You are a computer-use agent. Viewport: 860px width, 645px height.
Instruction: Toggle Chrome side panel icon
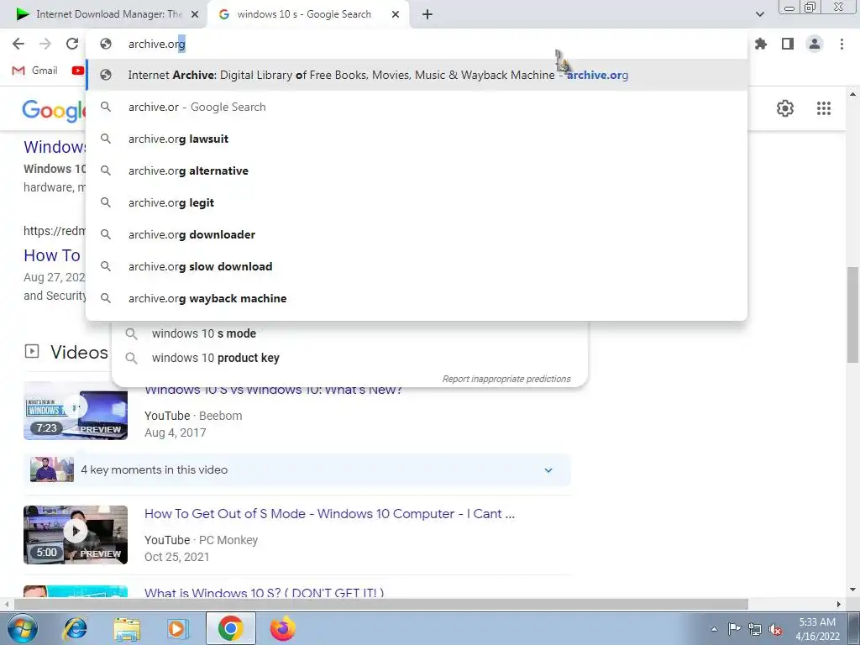click(788, 44)
